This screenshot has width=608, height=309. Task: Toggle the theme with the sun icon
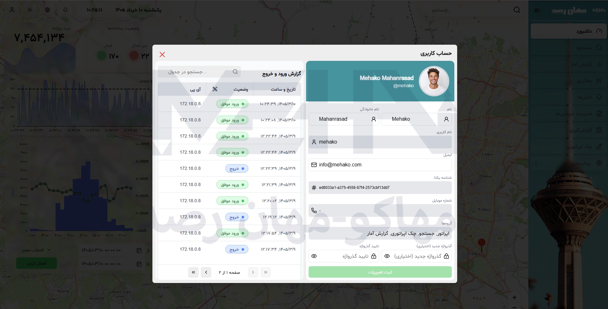pyautogui.click(x=30, y=10)
